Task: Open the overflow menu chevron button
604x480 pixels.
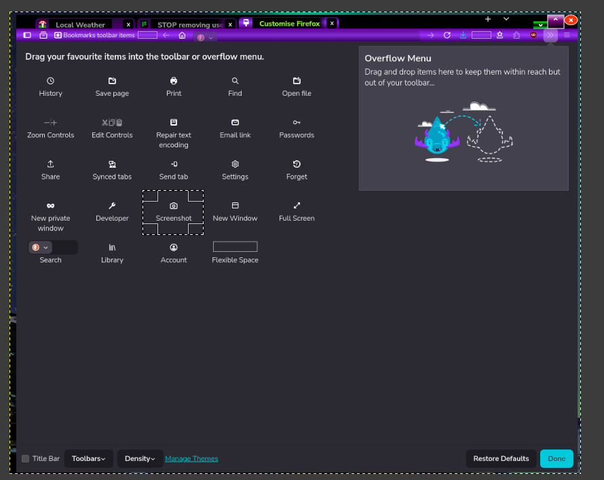Action: (550, 35)
